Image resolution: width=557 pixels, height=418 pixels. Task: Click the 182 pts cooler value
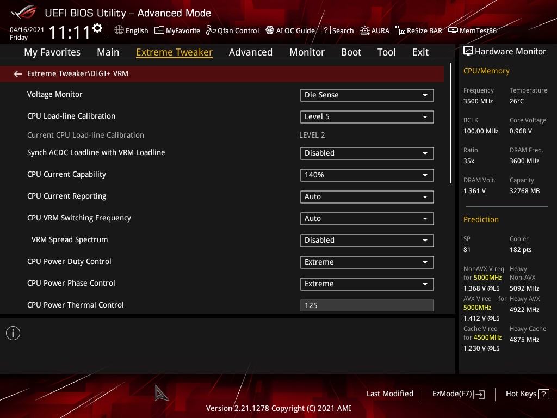pyautogui.click(x=521, y=250)
